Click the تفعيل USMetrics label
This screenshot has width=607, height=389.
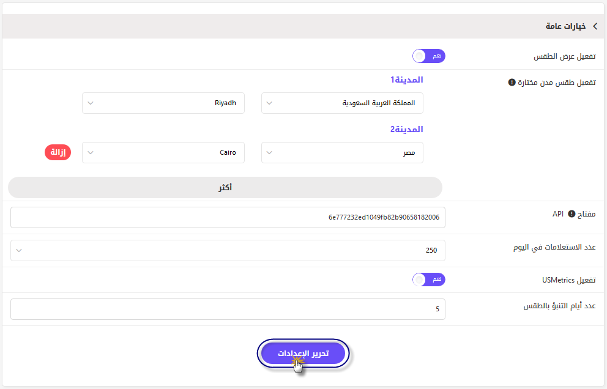click(568, 280)
